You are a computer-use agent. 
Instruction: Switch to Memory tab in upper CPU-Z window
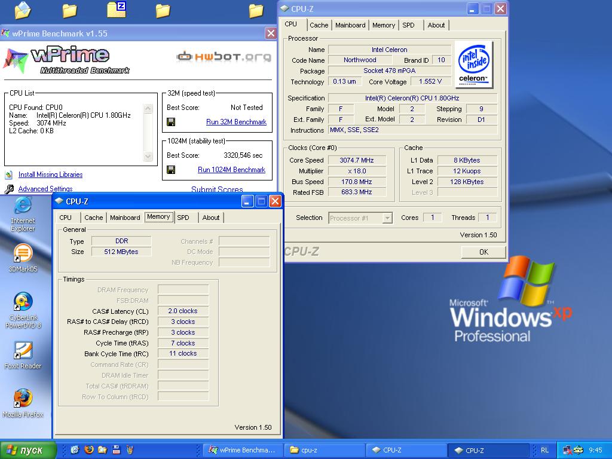click(x=384, y=25)
